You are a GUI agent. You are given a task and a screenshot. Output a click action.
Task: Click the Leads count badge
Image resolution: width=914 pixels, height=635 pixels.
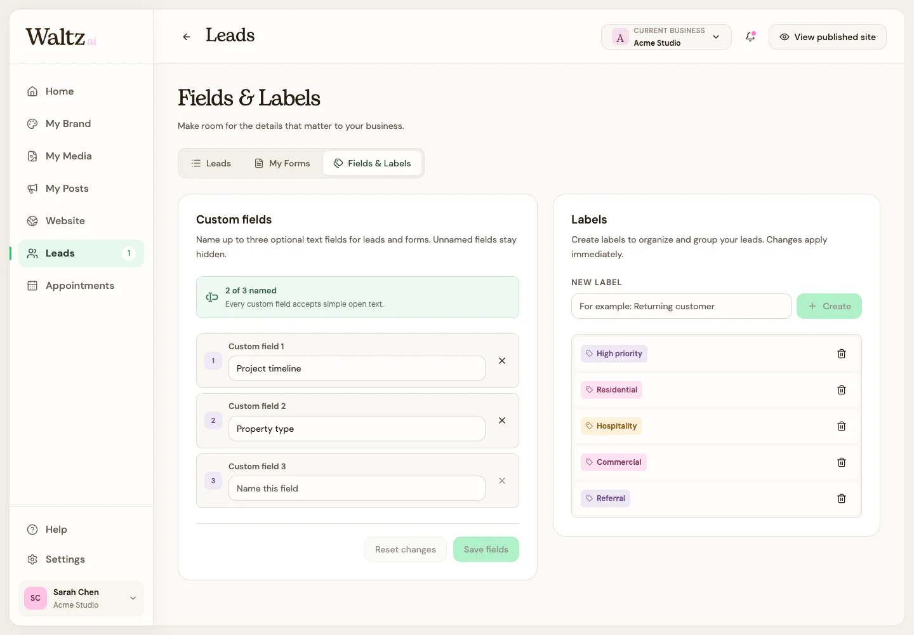click(129, 253)
